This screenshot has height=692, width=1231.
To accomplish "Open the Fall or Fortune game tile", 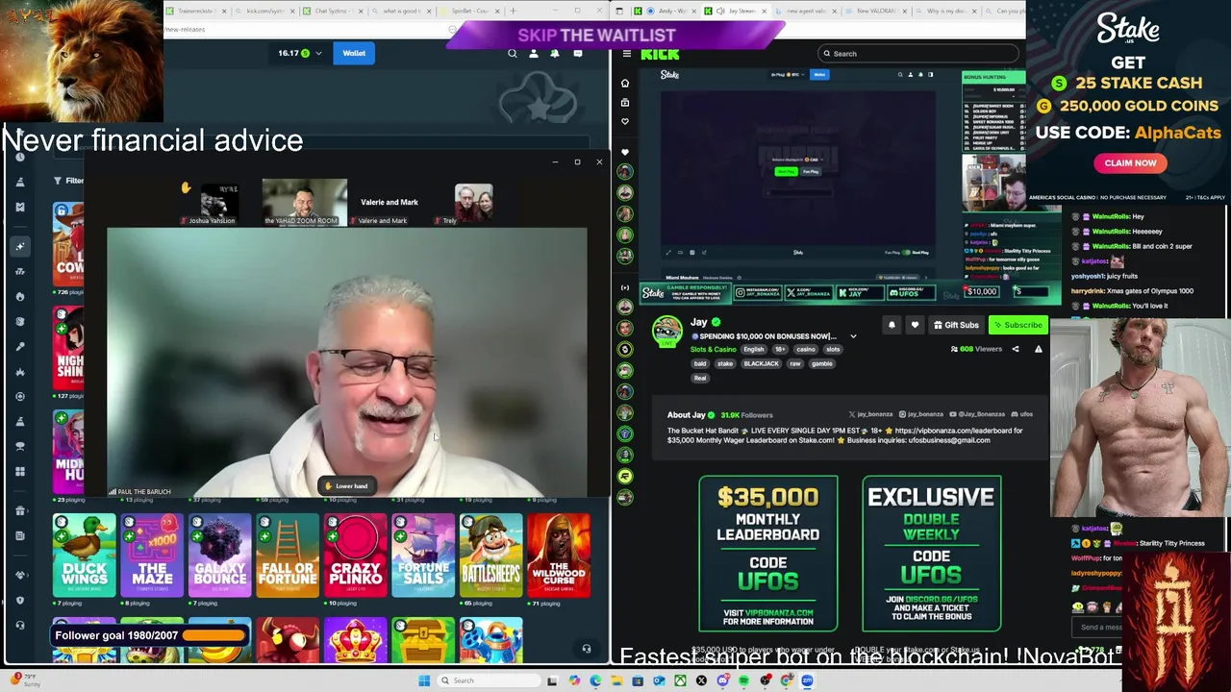I will [288, 555].
